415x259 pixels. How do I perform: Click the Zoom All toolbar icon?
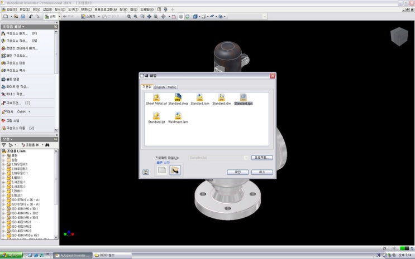coord(129,17)
